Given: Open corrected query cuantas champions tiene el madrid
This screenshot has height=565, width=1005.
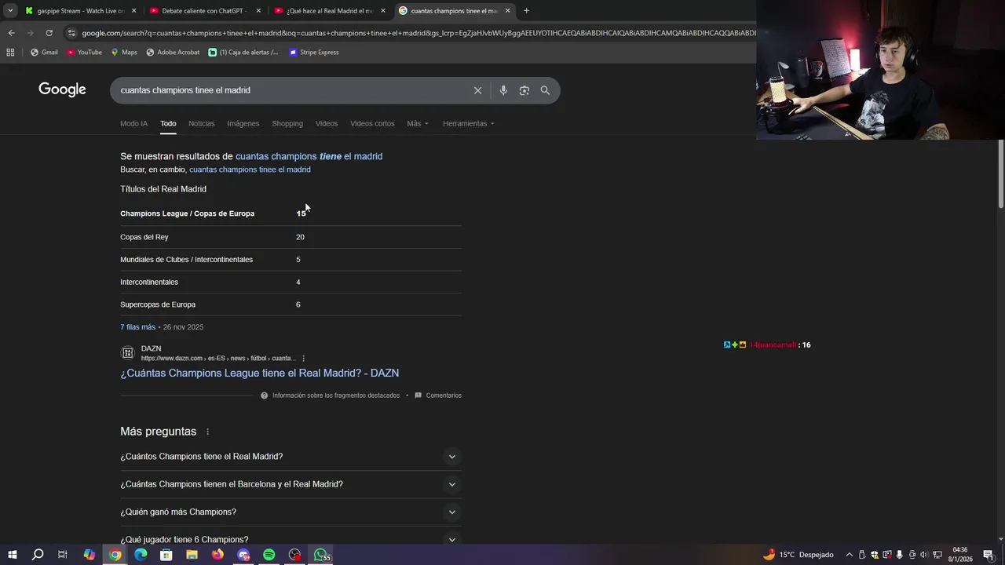Looking at the screenshot, I should click(309, 156).
